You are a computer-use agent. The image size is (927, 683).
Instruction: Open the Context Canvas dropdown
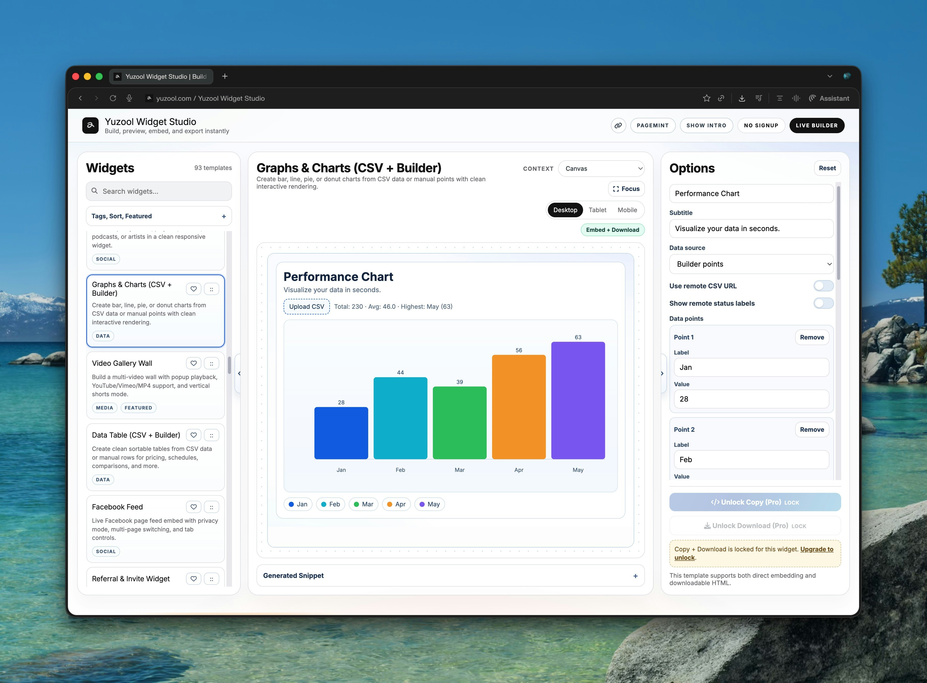pos(601,169)
